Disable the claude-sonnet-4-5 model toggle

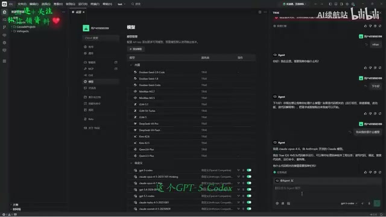249,209
